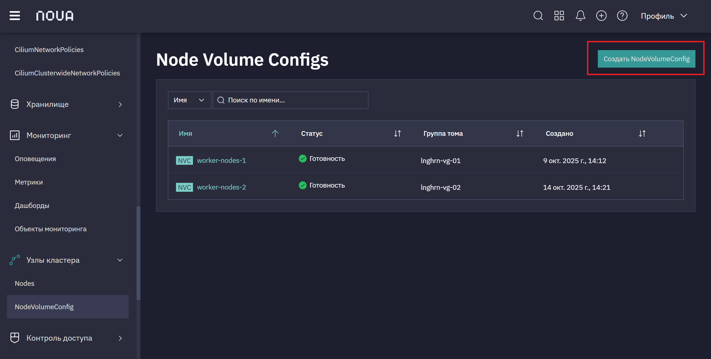Viewport: 711px width, 359px height.
Task: Expand the Контроль доступа section chevron
Action: 120,338
